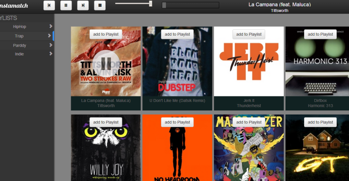Skip to the previous track
This screenshot has width=349, height=181.
[49, 5]
